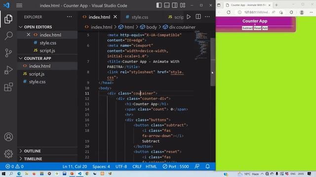Click the editor vertical scrollbar thumb
The height and width of the screenshot is (177, 316).
pos(213,62)
